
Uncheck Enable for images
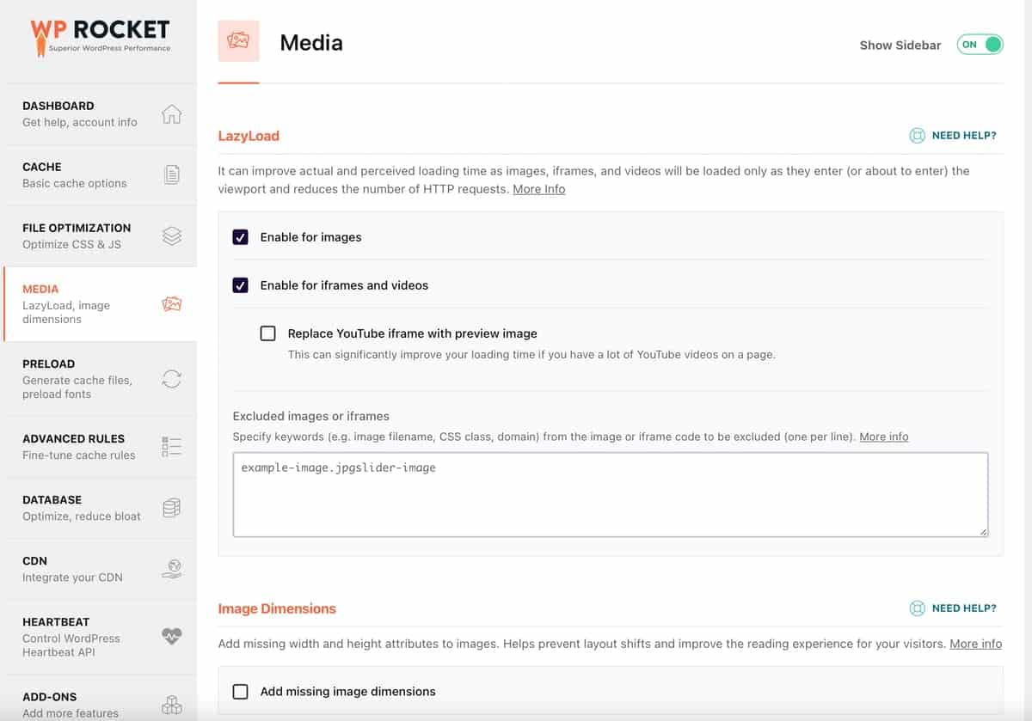click(x=241, y=237)
